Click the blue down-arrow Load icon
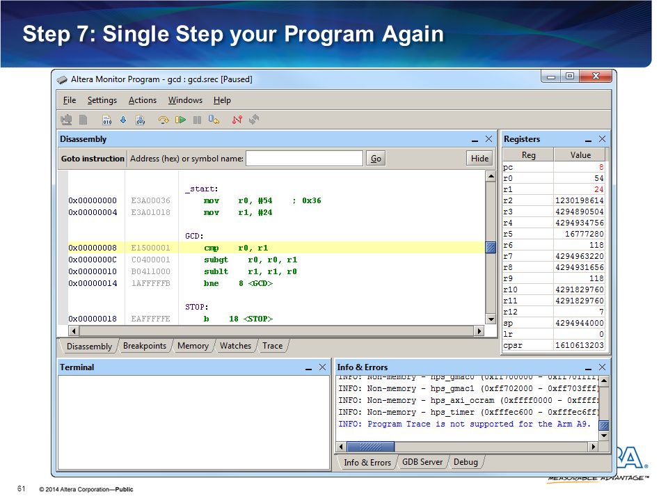Image resolution: width=668 pixels, height=501 pixels. pyautogui.click(x=123, y=120)
